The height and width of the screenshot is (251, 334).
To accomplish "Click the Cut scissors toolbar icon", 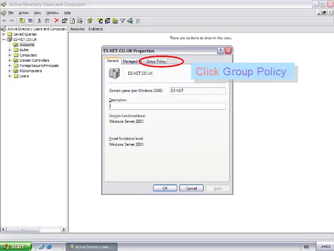I will (x=39, y=21).
